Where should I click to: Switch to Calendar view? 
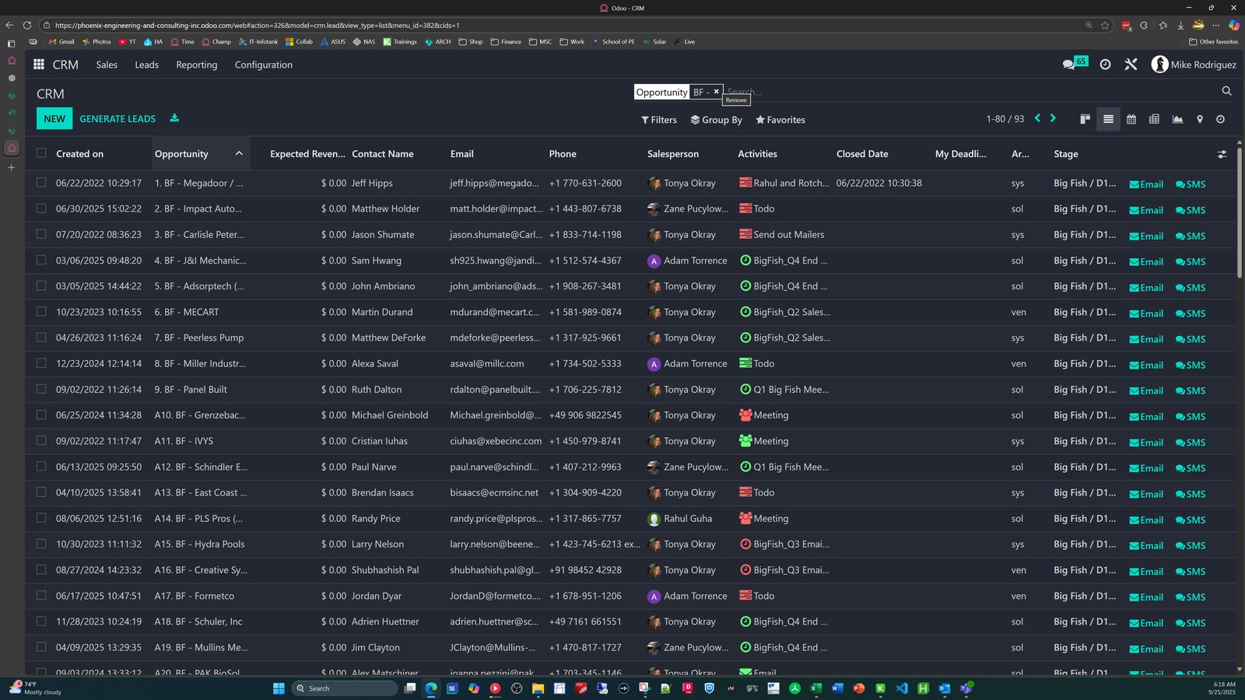coord(1131,119)
